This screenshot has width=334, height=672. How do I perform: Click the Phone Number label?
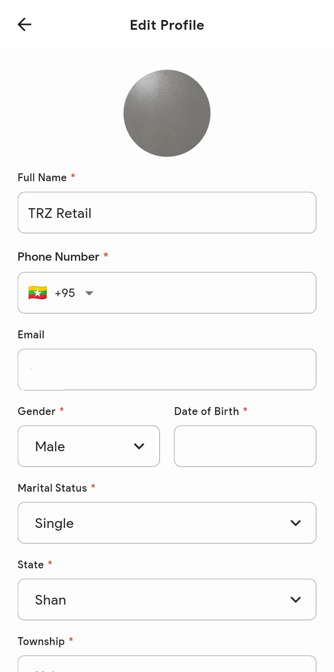coord(58,257)
